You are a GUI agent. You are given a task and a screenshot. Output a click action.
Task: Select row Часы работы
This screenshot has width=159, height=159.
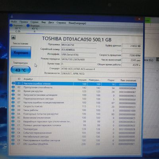tap(74, 110)
